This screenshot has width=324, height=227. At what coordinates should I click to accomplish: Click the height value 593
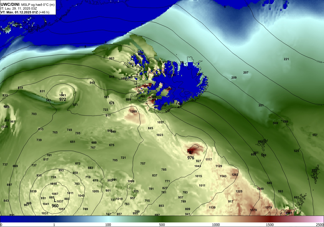pos(280,191)
